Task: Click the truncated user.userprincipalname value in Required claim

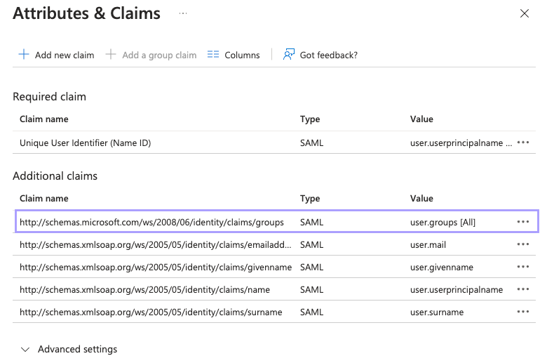Action: pos(461,143)
